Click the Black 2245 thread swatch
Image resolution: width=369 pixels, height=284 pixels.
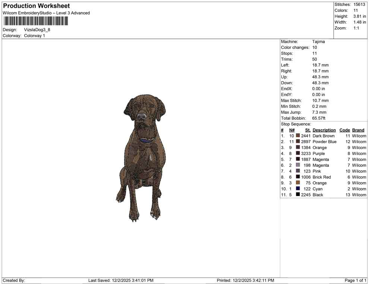pos(298,195)
